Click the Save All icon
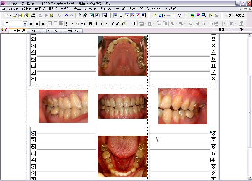252x181 pixels. point(26,16)
